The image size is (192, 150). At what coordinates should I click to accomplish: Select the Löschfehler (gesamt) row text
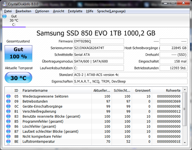(x=39, y=126)
